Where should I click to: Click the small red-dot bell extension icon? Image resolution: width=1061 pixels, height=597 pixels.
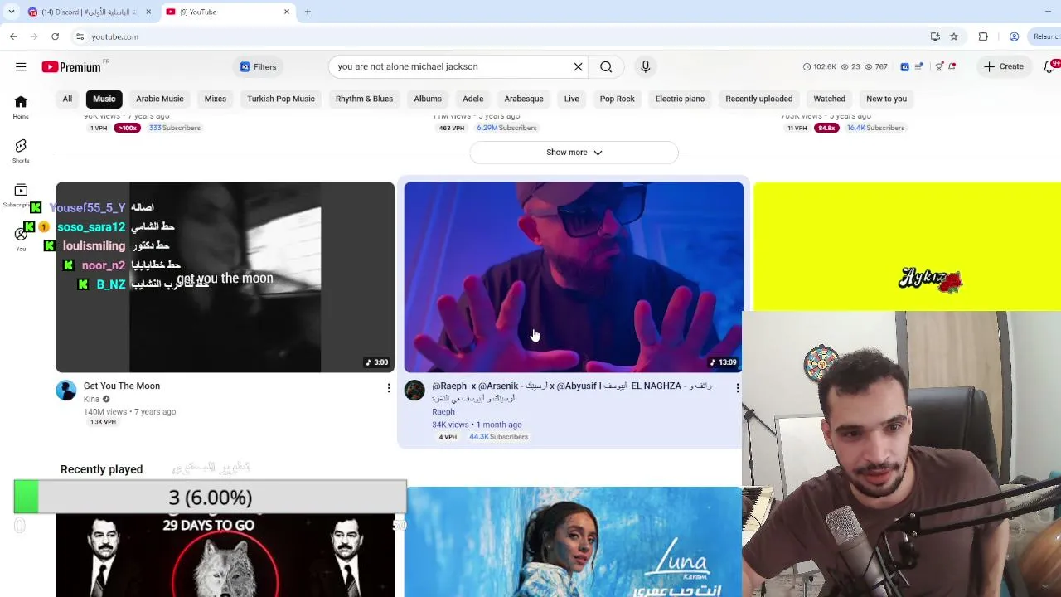[x=952, y=66]
